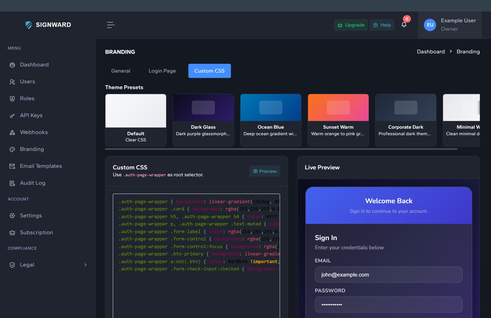This screenshot has width=491, height=318.
Task: Apply the Default Clear CSS preset
Action: (136, 120)
